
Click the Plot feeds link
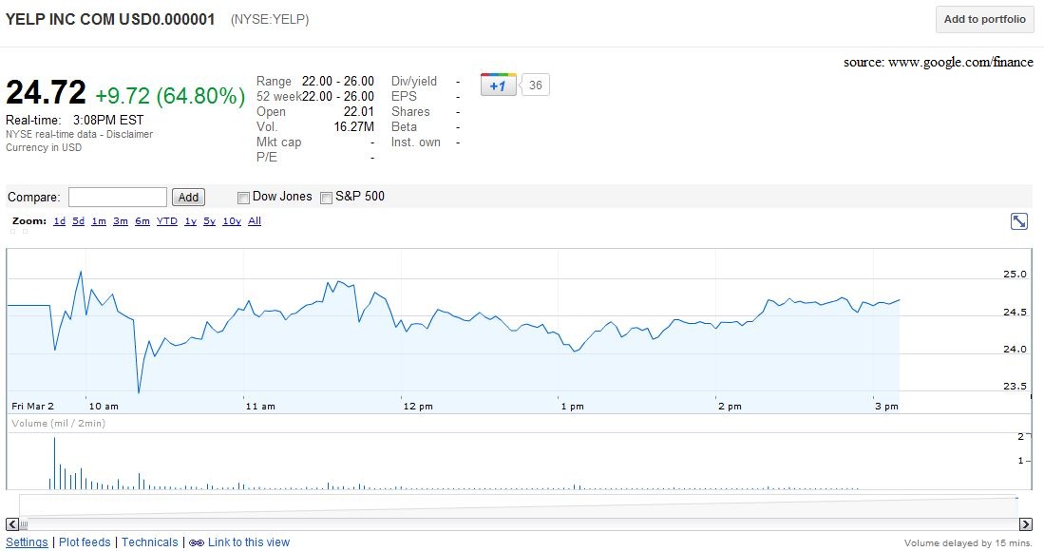(x=85, y=542)
